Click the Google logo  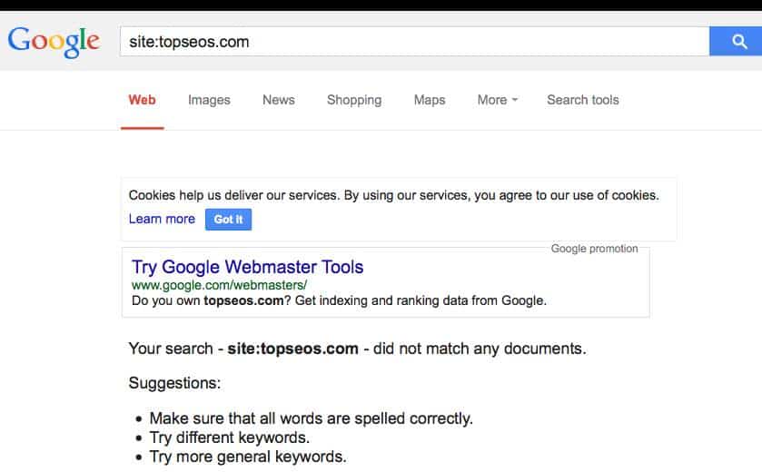54,42
